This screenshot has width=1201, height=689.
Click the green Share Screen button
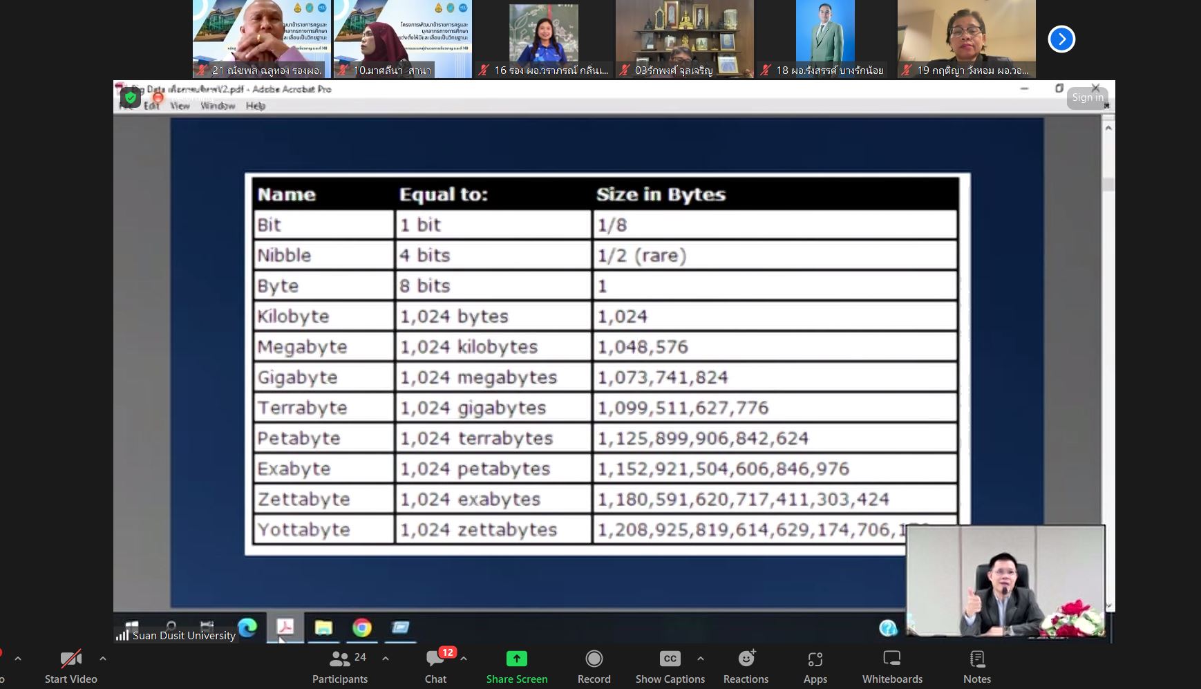coord(516,667)
